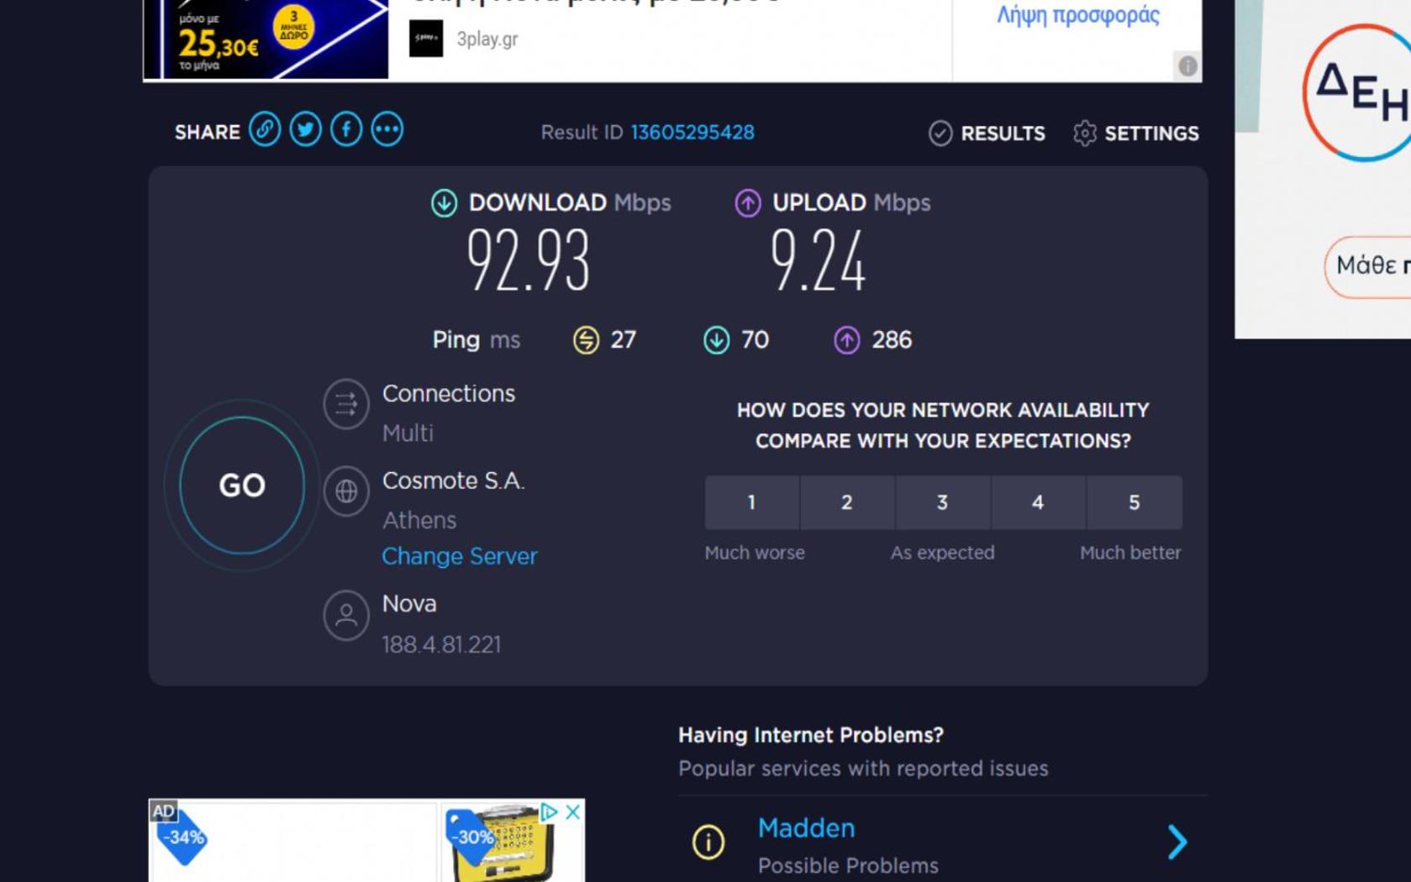
Task: Rate network availability as 3
Action: click(943, 502)
